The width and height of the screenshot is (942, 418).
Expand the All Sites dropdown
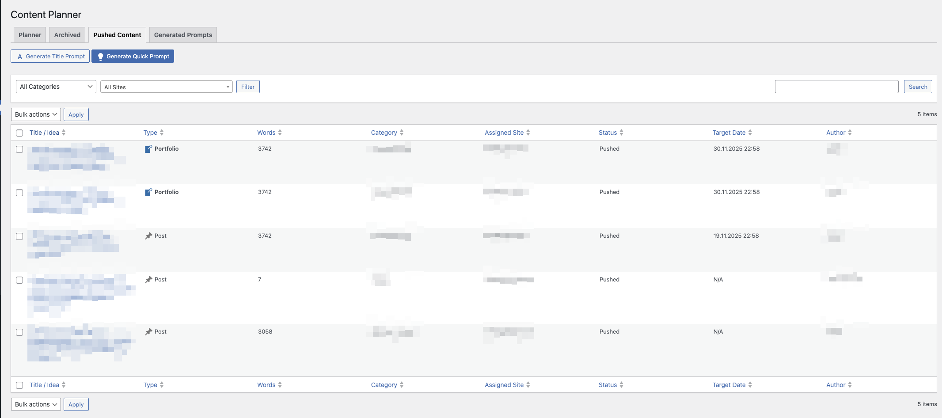tap(166, 87)
